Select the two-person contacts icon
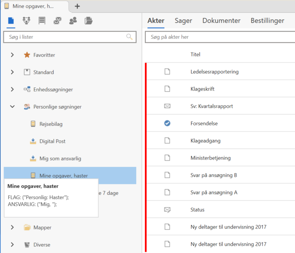295x253 pixels. 73,21
